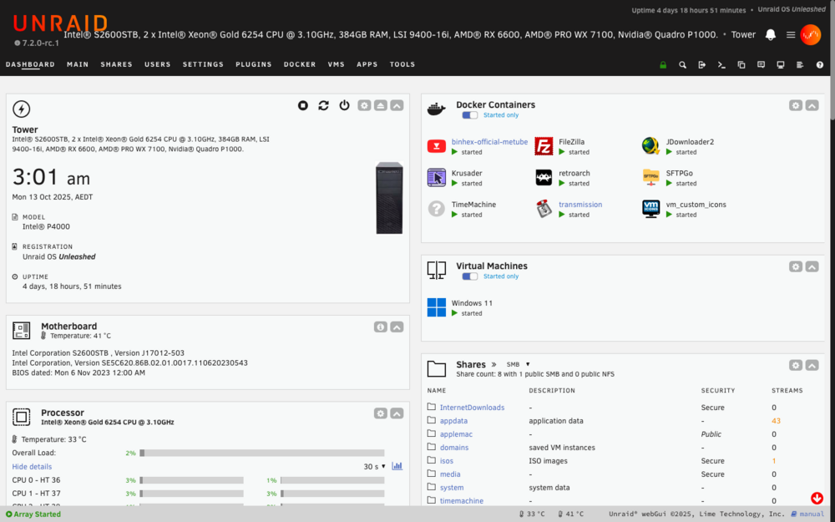The image size is (835, 522).
Task: Open the Apps menu tab
Action: pos(367,64)
